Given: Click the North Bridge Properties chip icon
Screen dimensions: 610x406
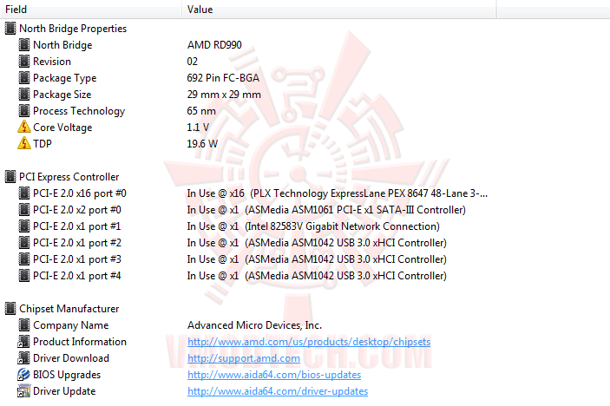Looking at the screenshot, I should coord(10,29).
